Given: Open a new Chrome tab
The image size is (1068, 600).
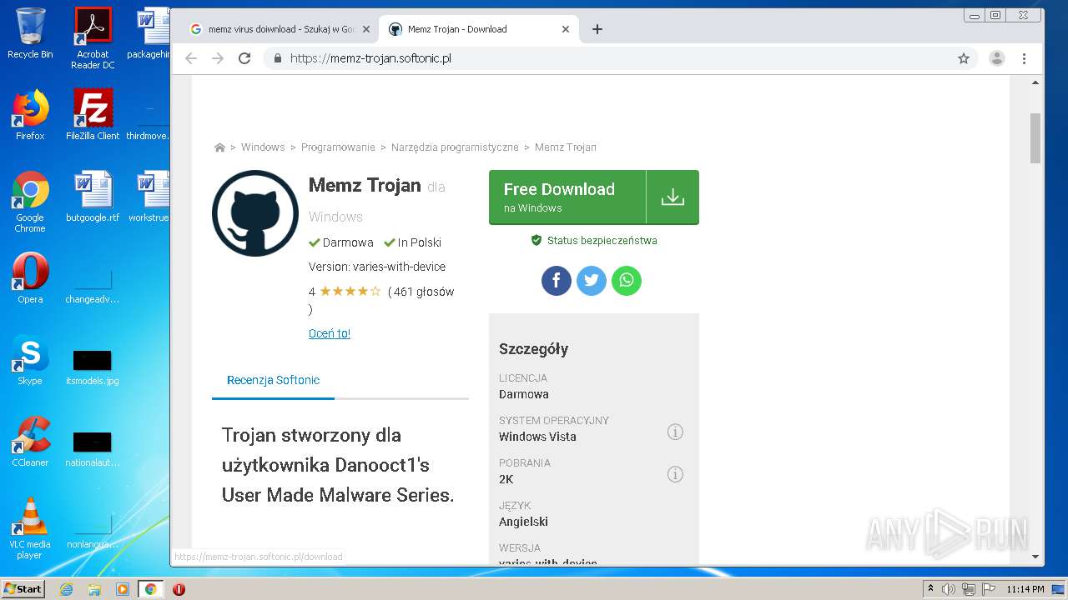Looking at the screenshot, I should tap(597, 29).
